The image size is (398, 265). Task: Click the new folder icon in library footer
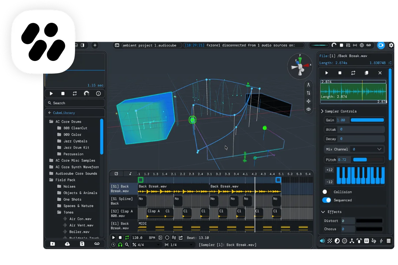52,244
